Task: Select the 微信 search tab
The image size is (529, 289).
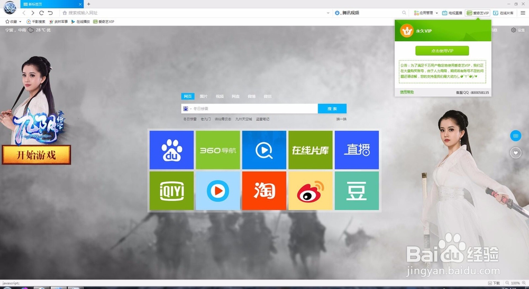Action: [x=268, y=96]
